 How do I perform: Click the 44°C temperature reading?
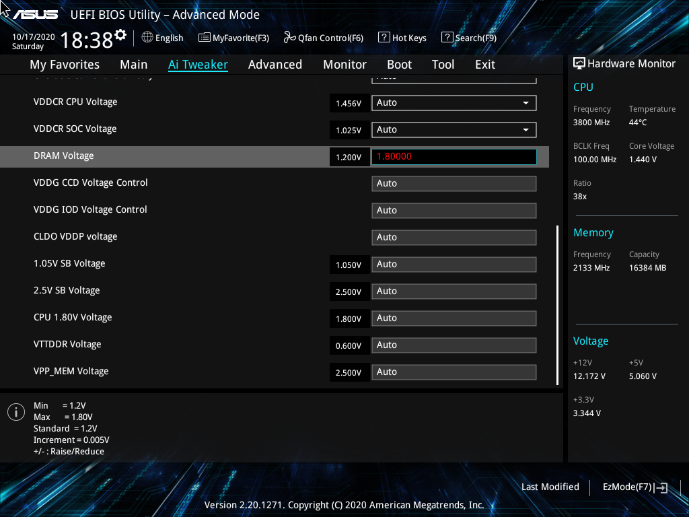638,123
